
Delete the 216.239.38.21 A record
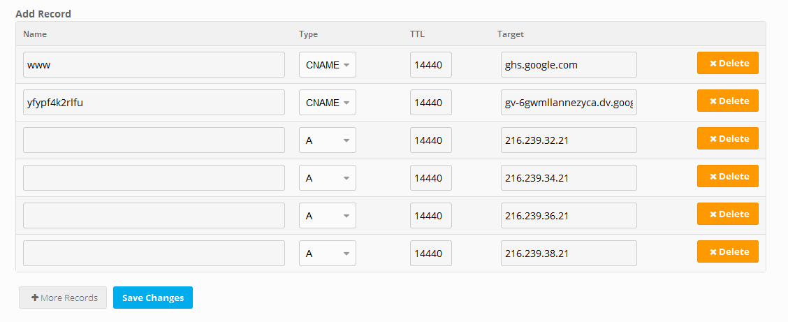[727, 252]
